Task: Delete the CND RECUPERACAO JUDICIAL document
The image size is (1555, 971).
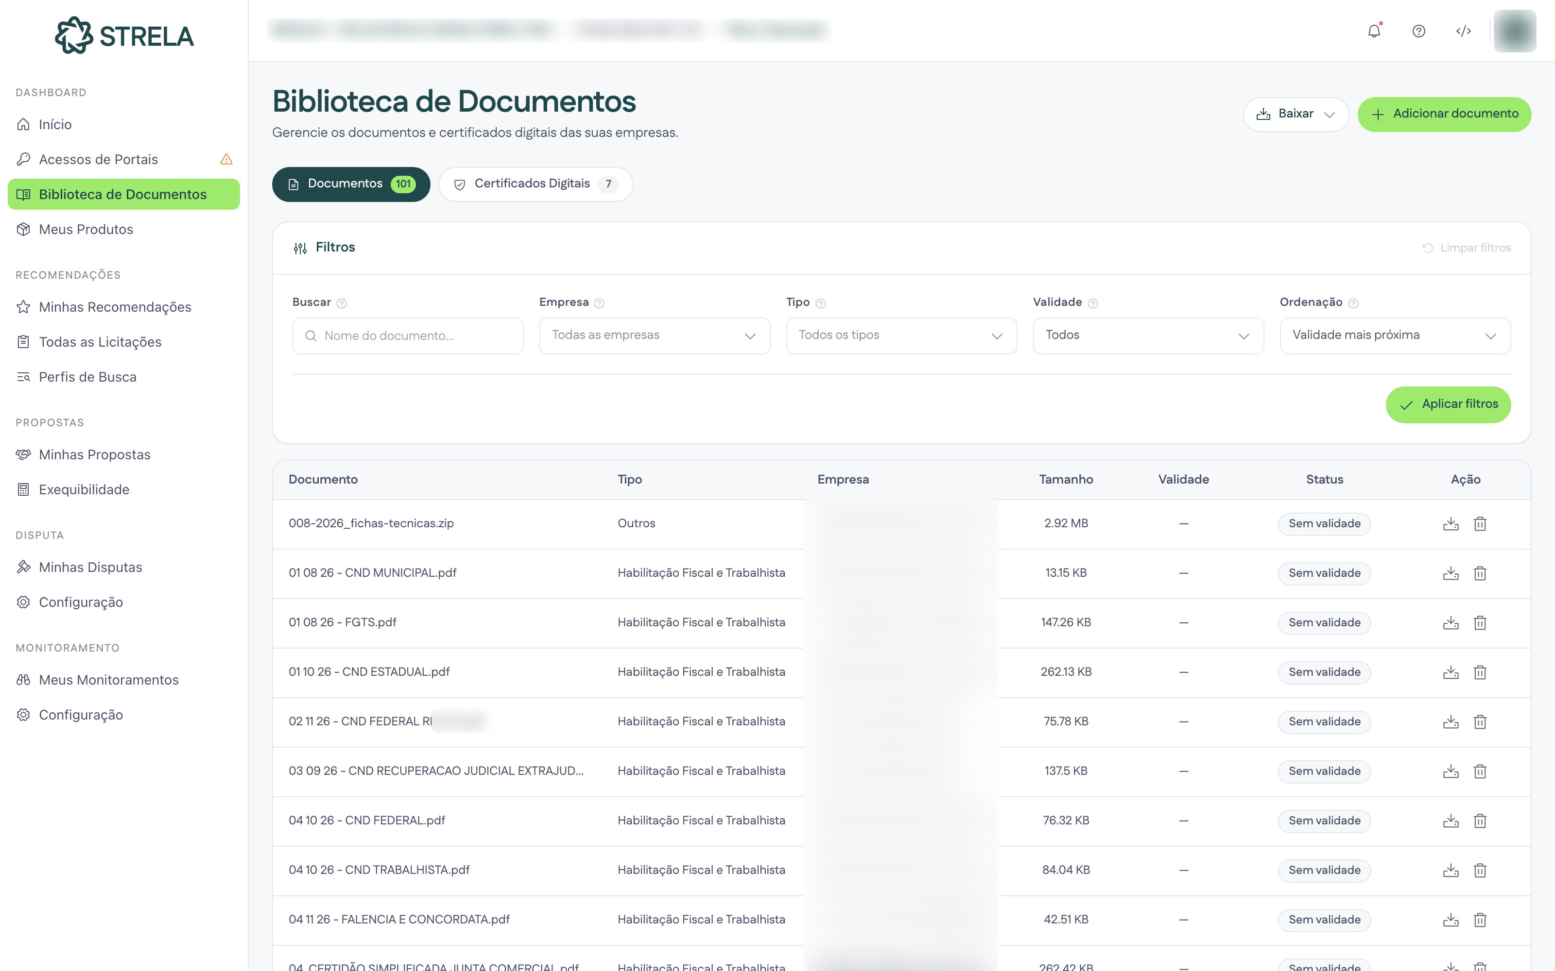Action: pyautogui.click(x=1480, y=770)
